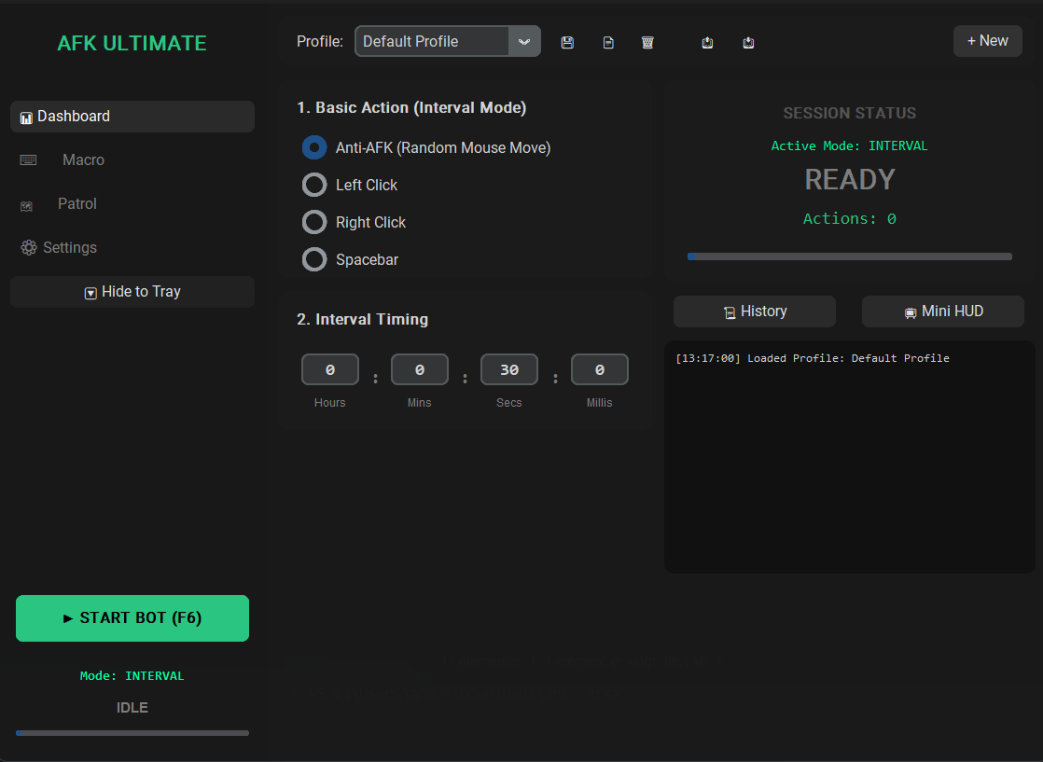Click the document icon beside the save icon
This screenshot has height=762, width=1043.
tap(608, 43)
